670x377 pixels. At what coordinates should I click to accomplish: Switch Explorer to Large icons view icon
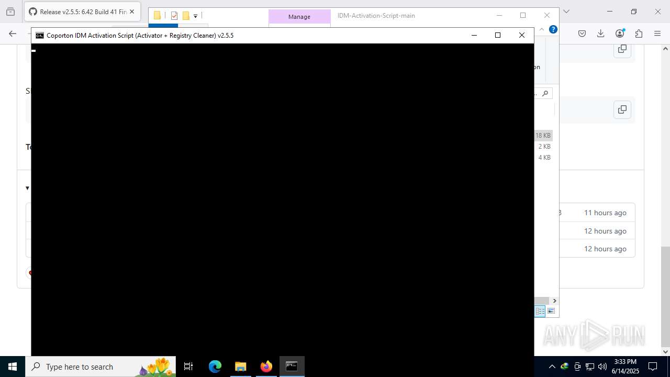(x=551, y=311)
